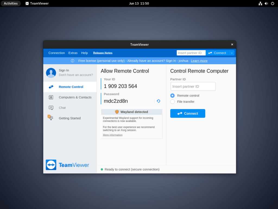The width and height of the screenshot is (278, 209).
Task: Open the network icon in the top bar
Action: tap(260, 3)
